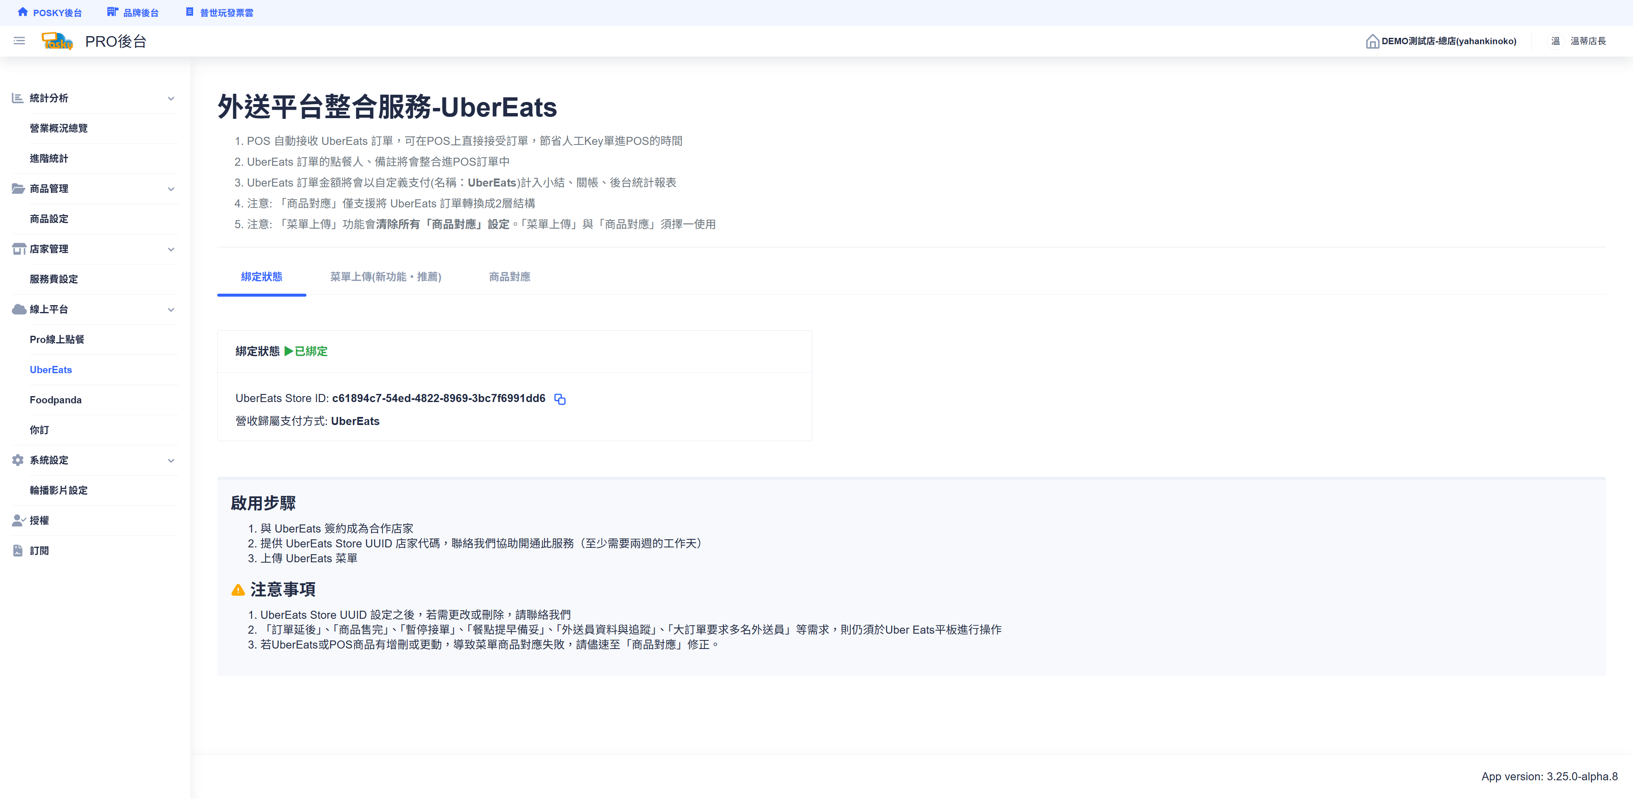1633x799 pixels.
Task: Click the 訂閱 document icon
Action: 18,551
